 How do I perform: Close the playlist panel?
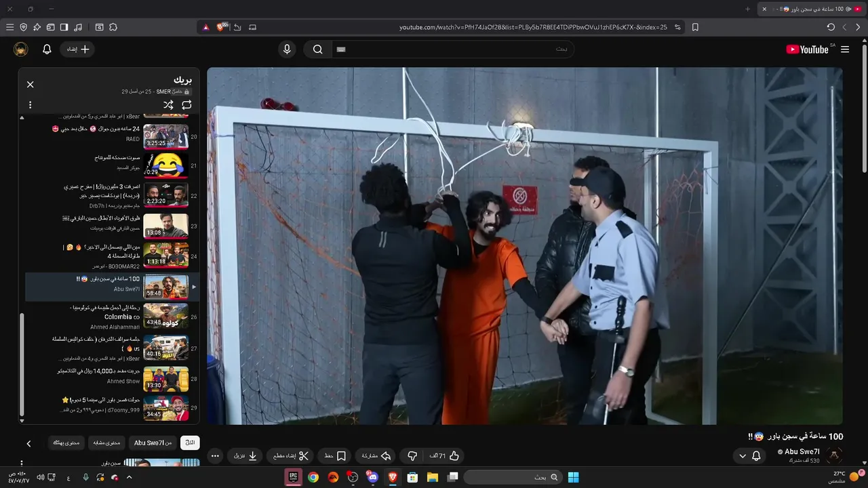[x=30, y=85]
